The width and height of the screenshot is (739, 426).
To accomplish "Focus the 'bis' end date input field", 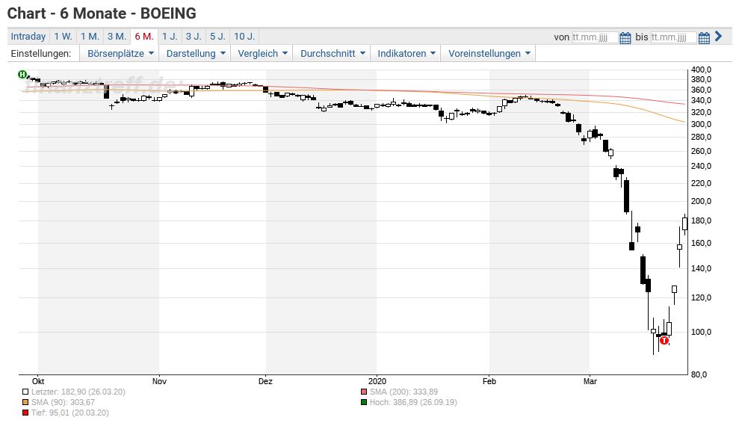I will pos(673,37).
